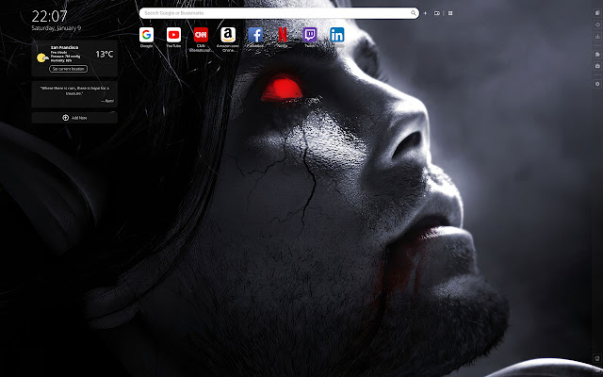Click the quote text card
Screen dimensions: 603x377
(x=74, y=94)
